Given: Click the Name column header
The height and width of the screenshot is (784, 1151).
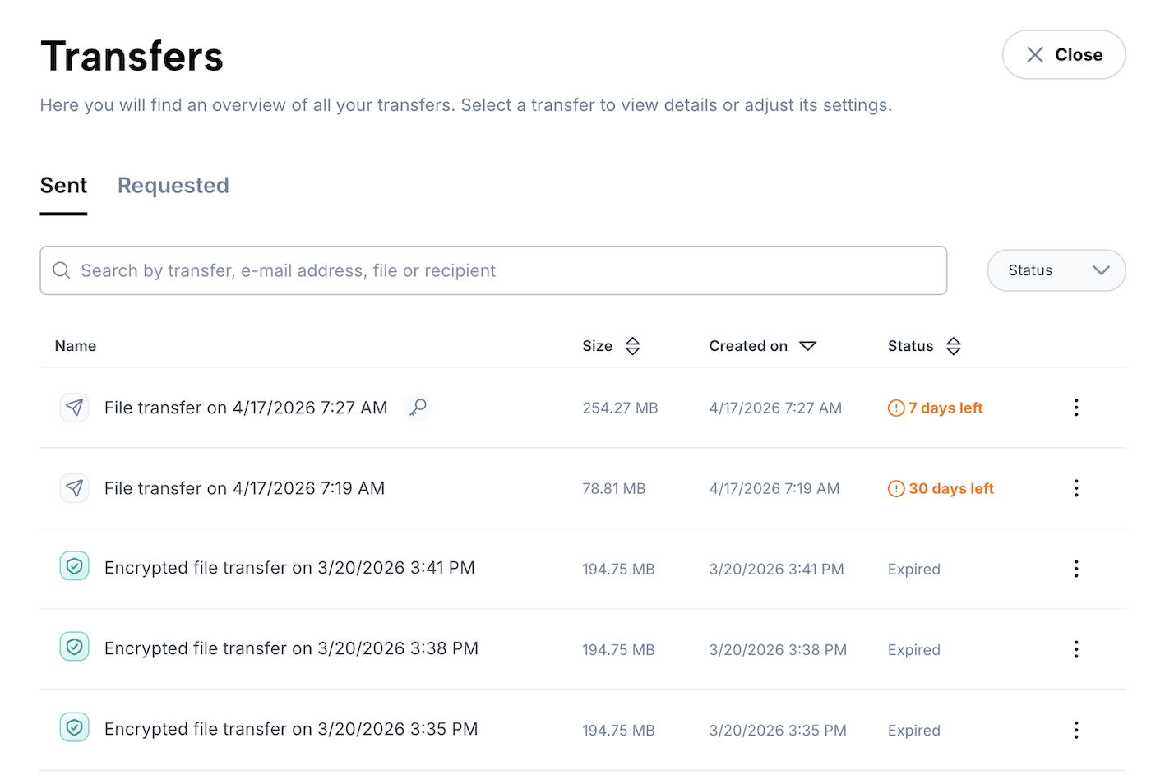Looking at the screenshot, I should tap(76, 346).
